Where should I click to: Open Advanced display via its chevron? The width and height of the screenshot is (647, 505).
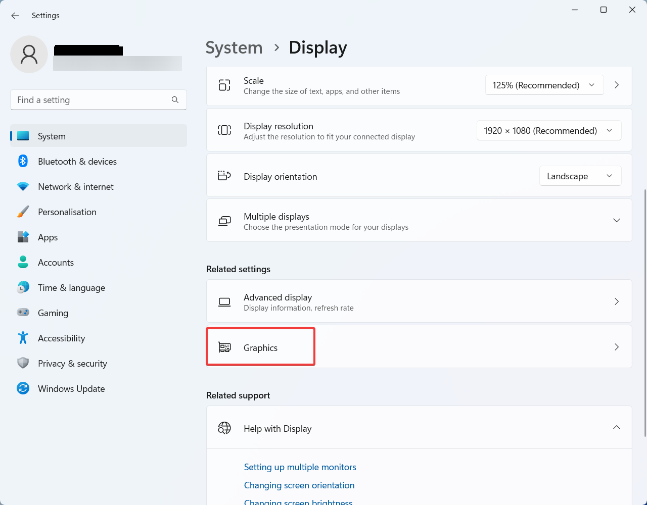pyautogui.click(x=617, y=301)
